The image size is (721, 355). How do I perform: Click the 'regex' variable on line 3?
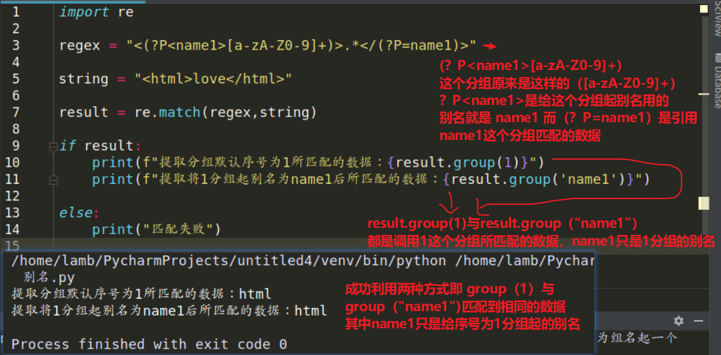point(80,46)
